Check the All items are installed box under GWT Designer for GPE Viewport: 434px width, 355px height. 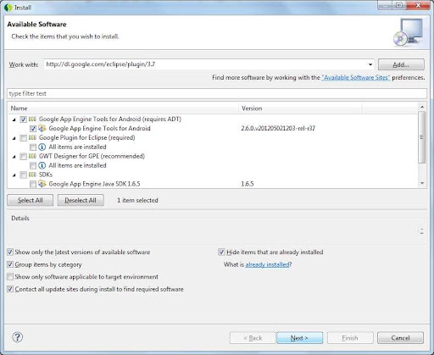[x=33, y=166]
